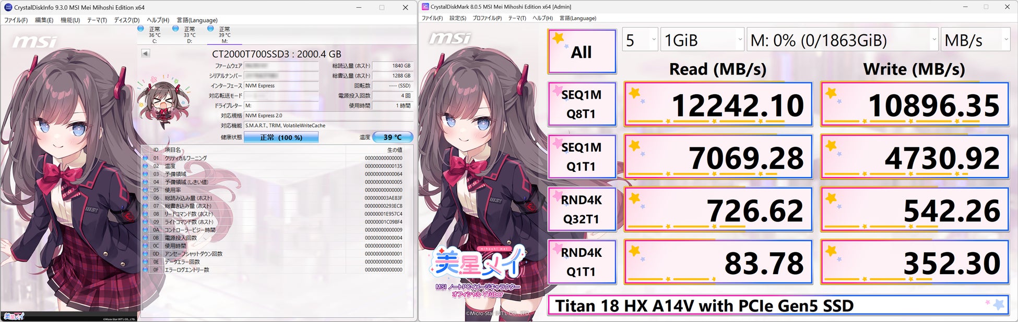1018x322 pixels.
Task: Open テーマ(T) menu in CrystalDiskInfo
Action: tap(97, 20)
